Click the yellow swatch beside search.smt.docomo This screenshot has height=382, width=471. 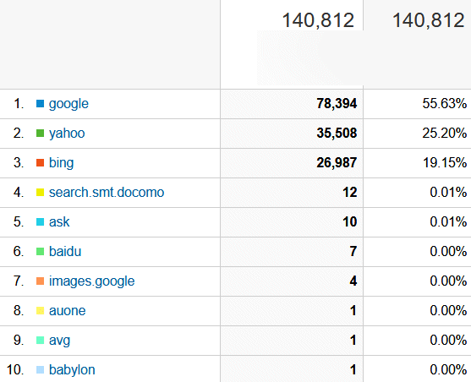40,192
